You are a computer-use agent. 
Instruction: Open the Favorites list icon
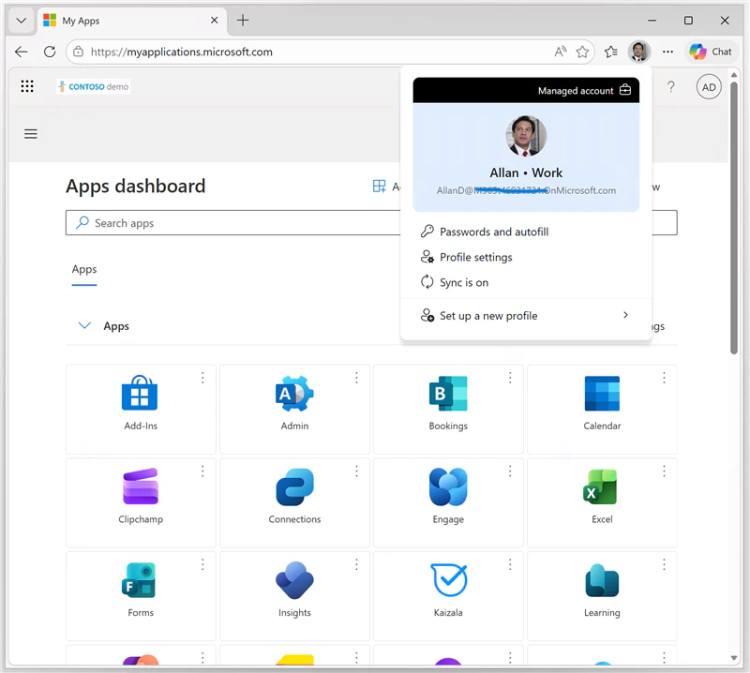tap(611, 52)
